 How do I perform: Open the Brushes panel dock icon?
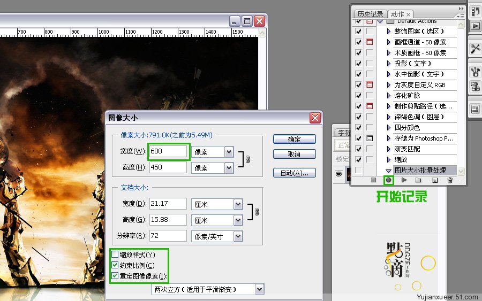pyautogui.click(x=475, y=72)
